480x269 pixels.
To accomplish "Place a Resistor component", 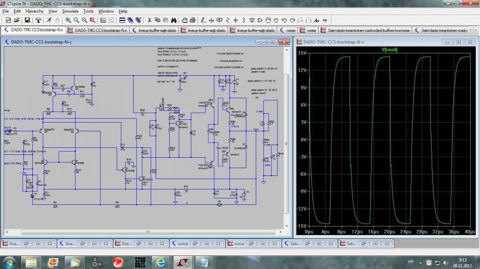I will pyautogui.click(x=227, y=20).
